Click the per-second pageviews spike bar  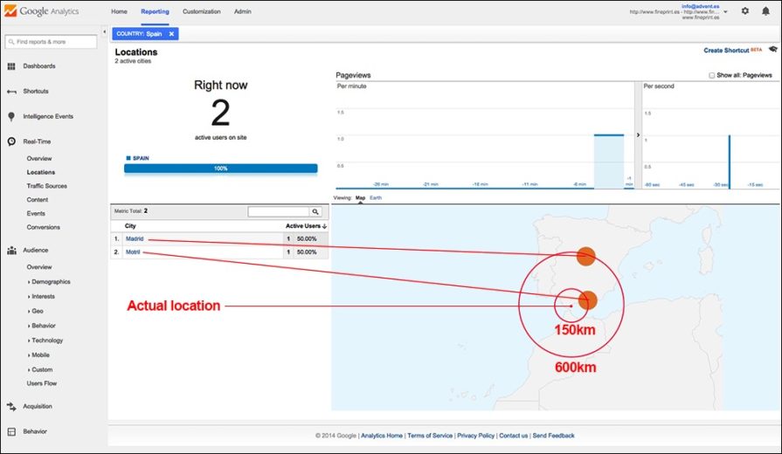(729, 162)
